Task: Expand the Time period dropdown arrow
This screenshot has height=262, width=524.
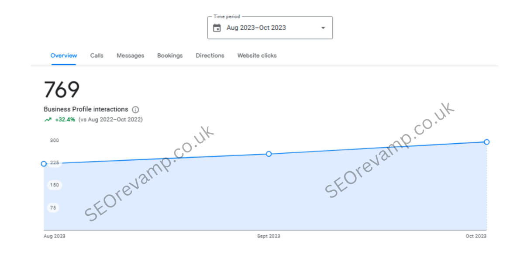Action: pos(323,28)
